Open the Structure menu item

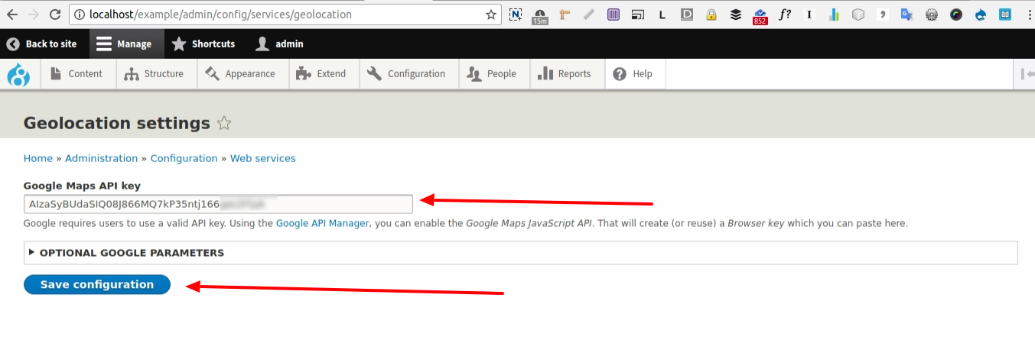click(x=155, y=74)
